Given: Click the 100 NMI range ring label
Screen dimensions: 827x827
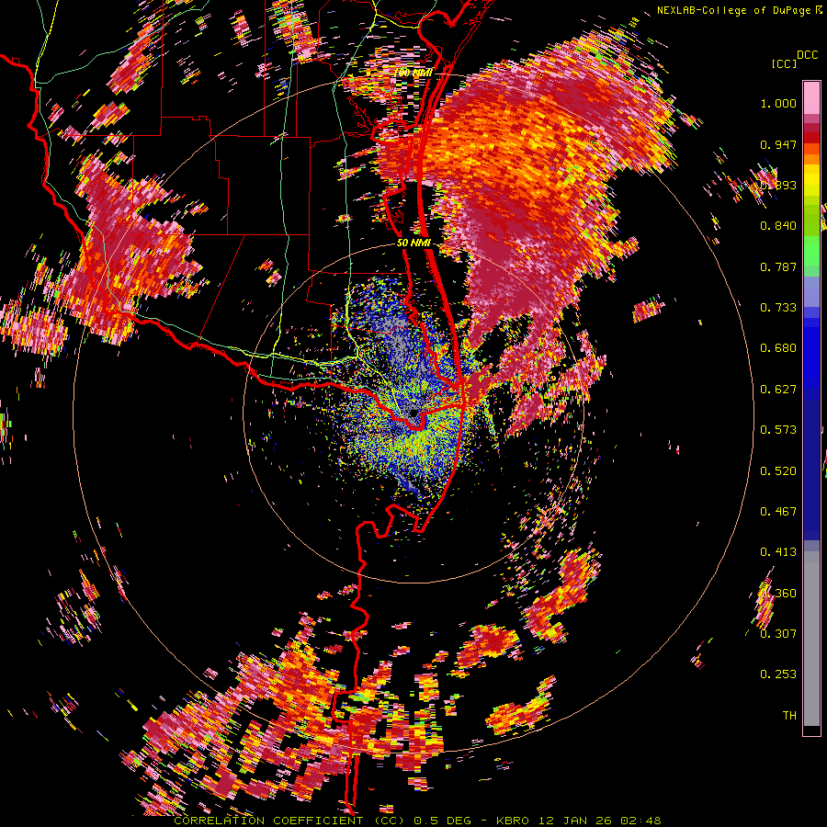Looking at the screenshot, I should pos(414,73).
